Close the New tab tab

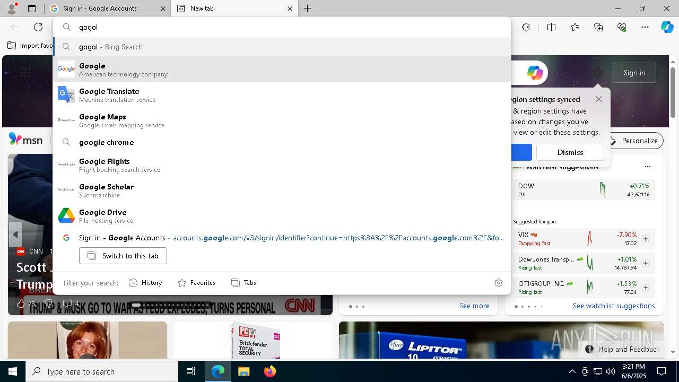[x=290, y=8]
